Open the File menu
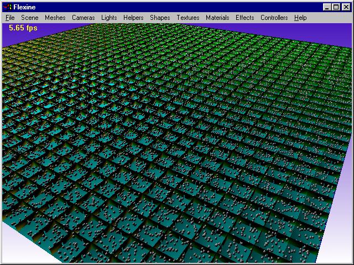The image size is (354, 265). coord(10,18)
